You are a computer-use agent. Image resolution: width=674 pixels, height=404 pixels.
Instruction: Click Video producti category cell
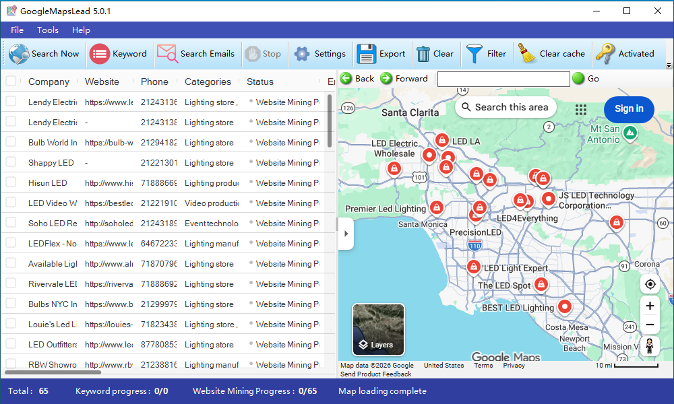(212, 203)
